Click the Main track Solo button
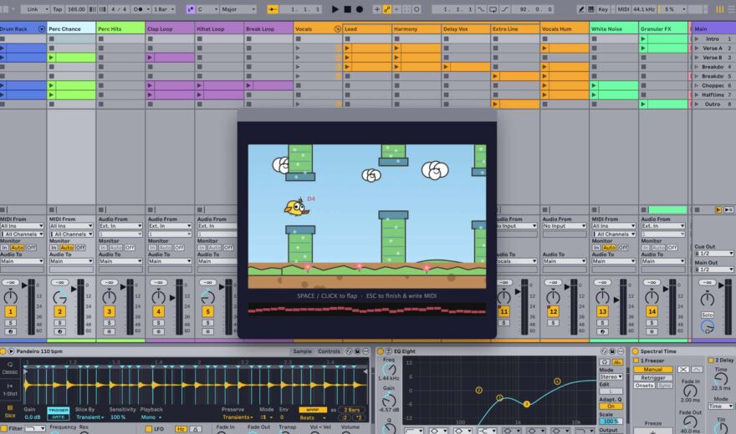736x434 pixels. (x=707, y=315)
